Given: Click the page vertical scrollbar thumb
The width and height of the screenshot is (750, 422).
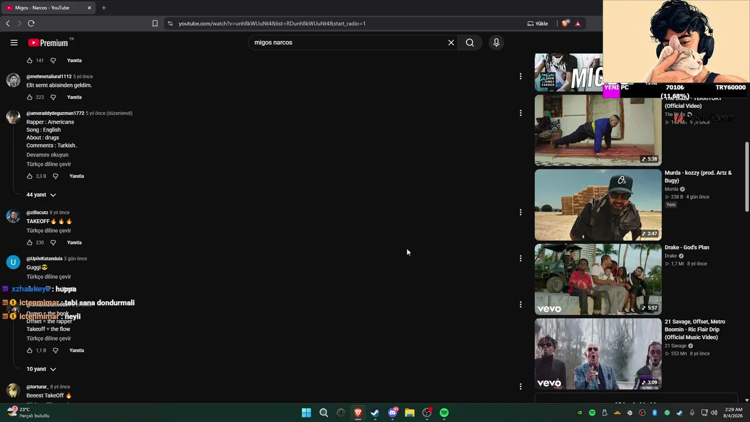Looking at the screenshot, I should (746, 176).
